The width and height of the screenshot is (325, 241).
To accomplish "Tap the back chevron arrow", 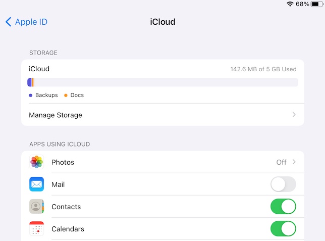I will [8, 22].
